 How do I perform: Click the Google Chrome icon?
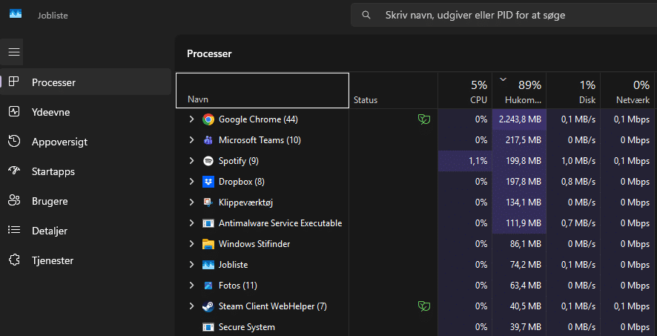coord(208,119)
